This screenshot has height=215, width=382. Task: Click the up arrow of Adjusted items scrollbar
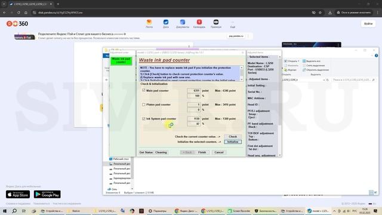(280, 57)
